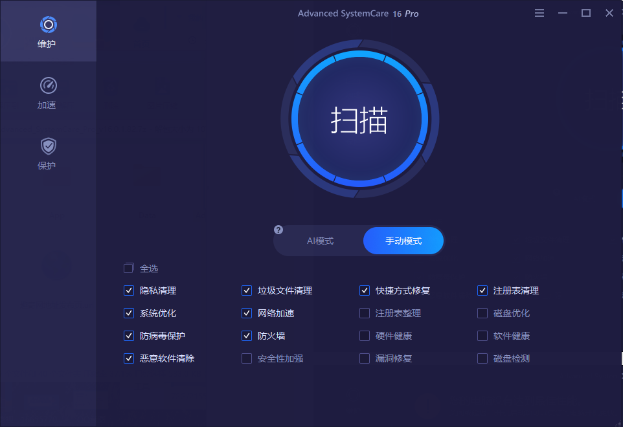This screenshot has width=623, height=427.
Task: Click the help question mark icon
Action: pyautogui.click(x=278, y=230)
